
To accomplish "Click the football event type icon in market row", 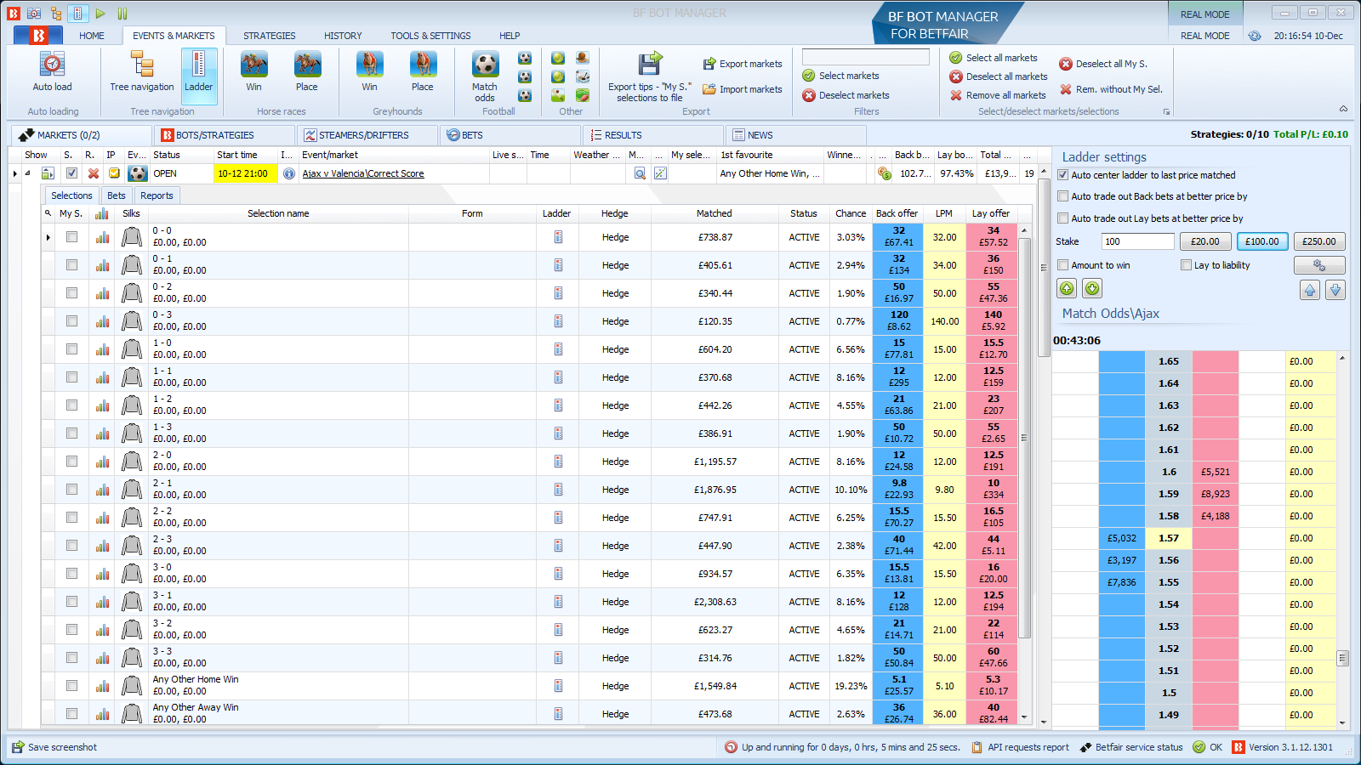I will coord(138,173).
